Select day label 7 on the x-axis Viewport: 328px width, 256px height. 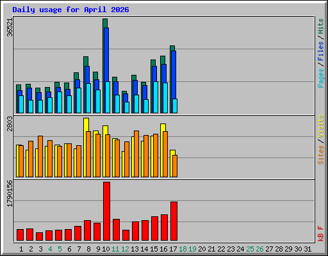tap(79, 249)
